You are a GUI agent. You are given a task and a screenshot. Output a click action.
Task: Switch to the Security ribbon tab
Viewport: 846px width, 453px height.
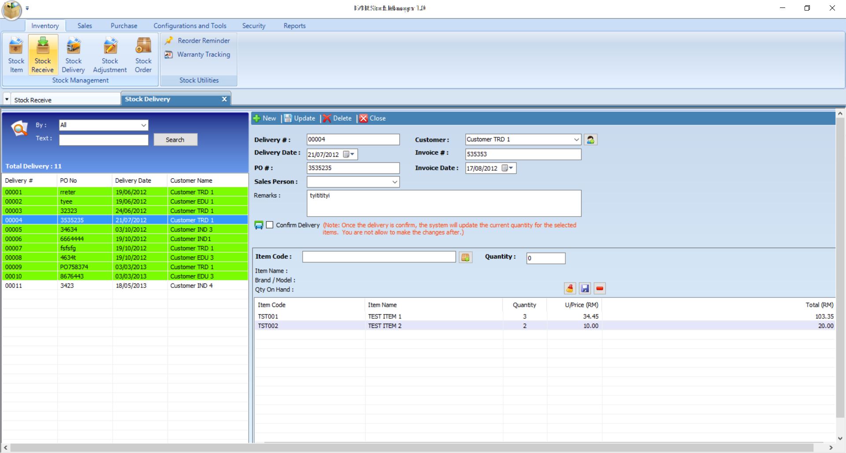coord(254,26)
